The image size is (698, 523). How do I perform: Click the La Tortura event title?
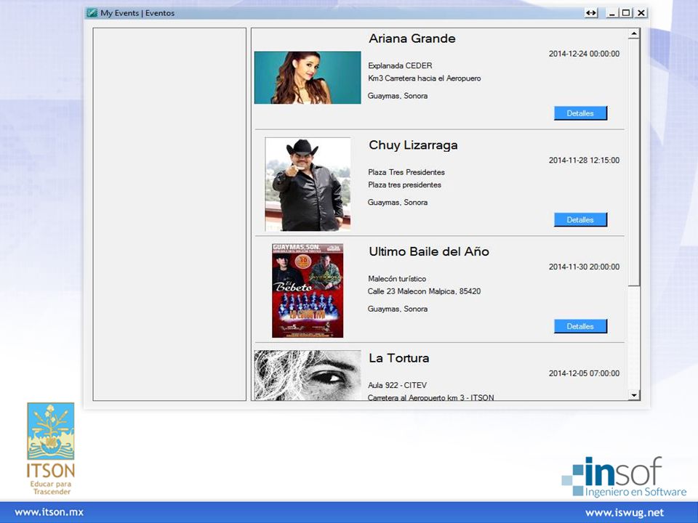399,358
